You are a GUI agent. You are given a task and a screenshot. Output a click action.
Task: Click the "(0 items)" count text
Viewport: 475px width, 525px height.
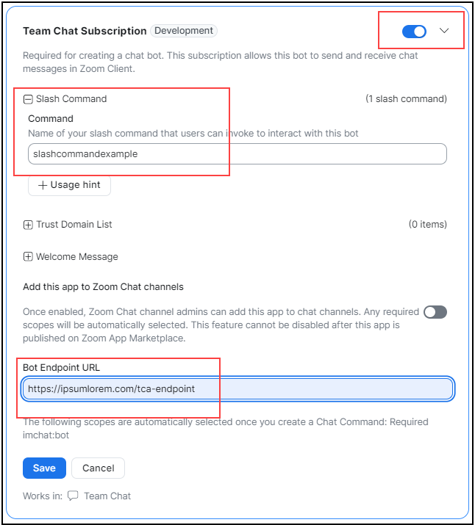[x=427, y=225]
